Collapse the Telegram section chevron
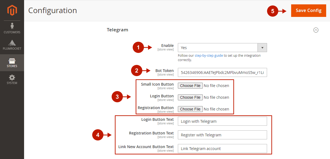This screenshot has width=330, height=159. [x=316, y=30]
